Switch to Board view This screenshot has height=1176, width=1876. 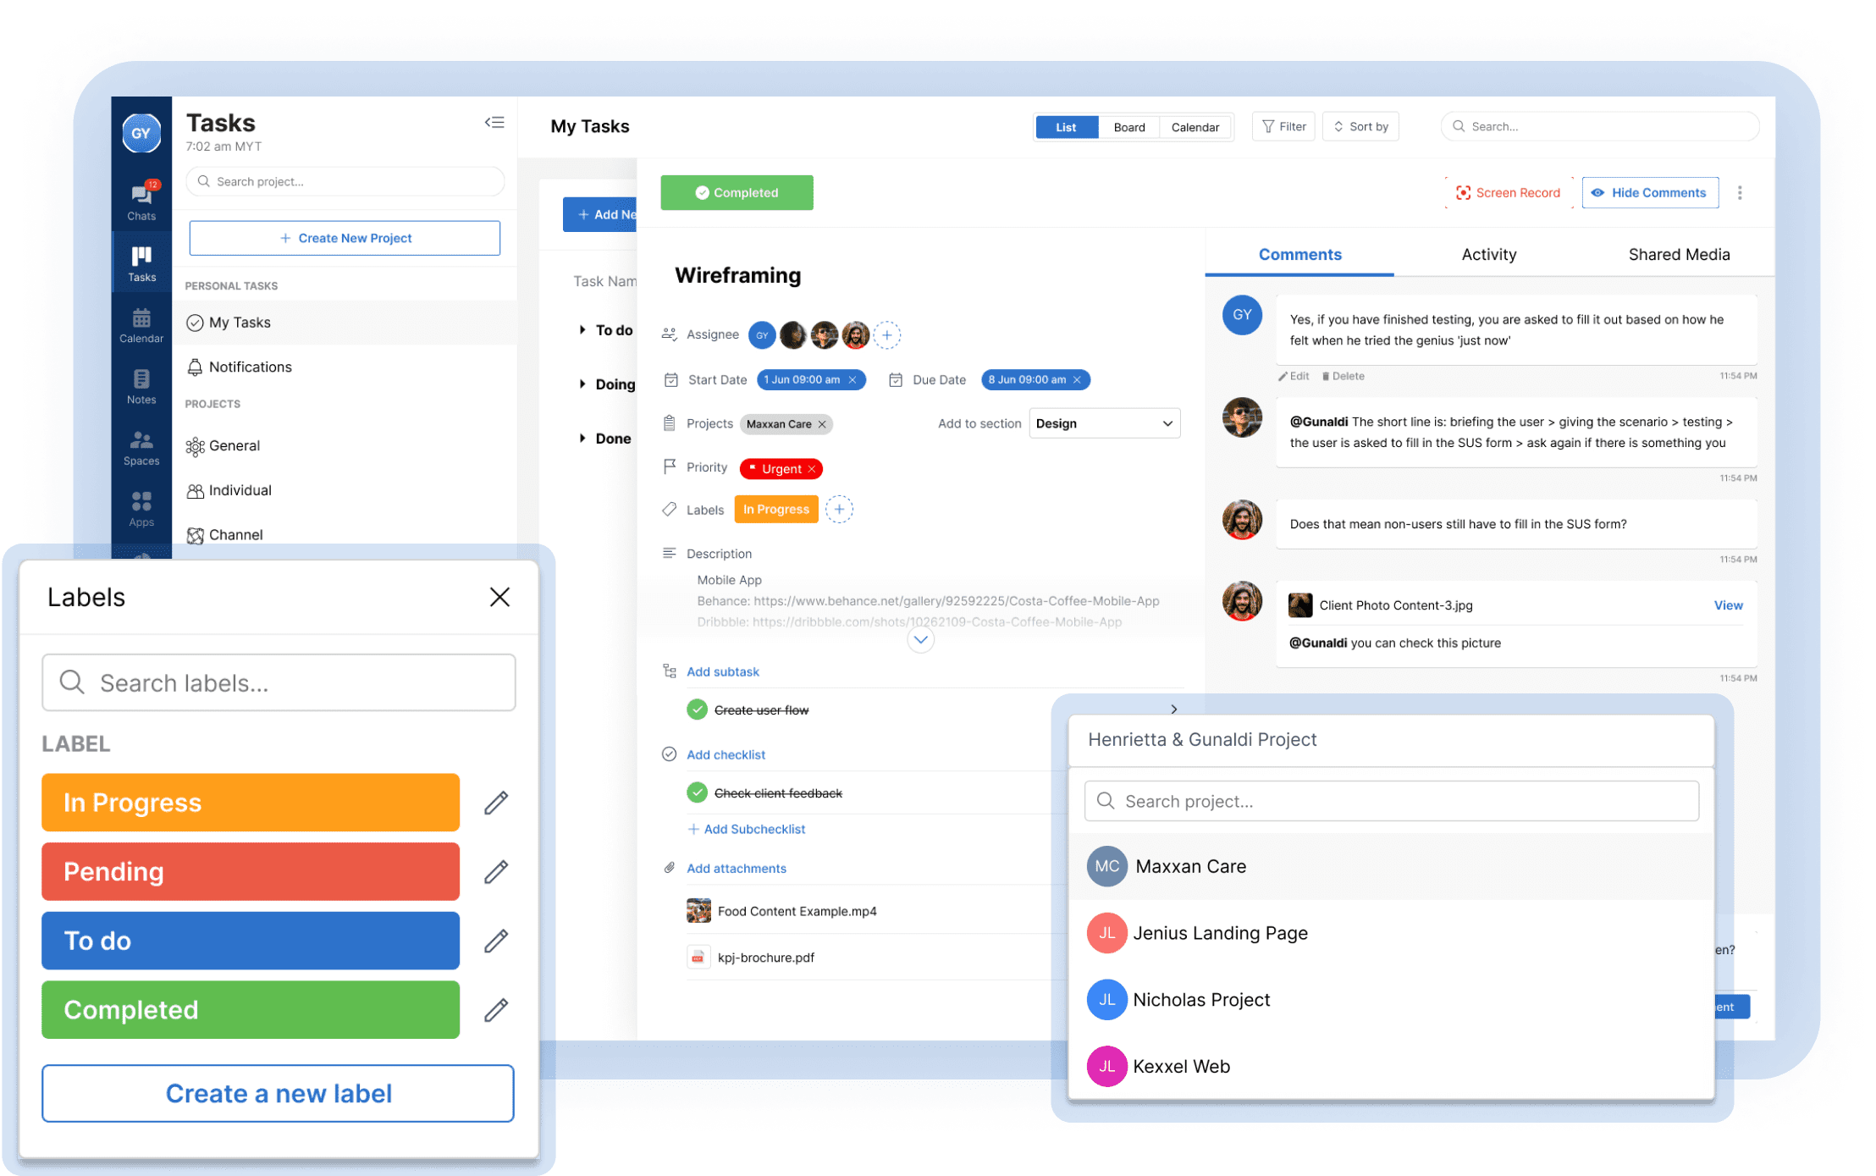click(1128, 127)
